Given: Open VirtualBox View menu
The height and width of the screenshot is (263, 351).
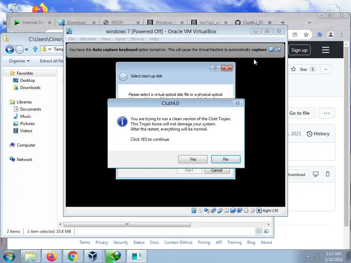Looking at the screenshot, I should (106, 39).
